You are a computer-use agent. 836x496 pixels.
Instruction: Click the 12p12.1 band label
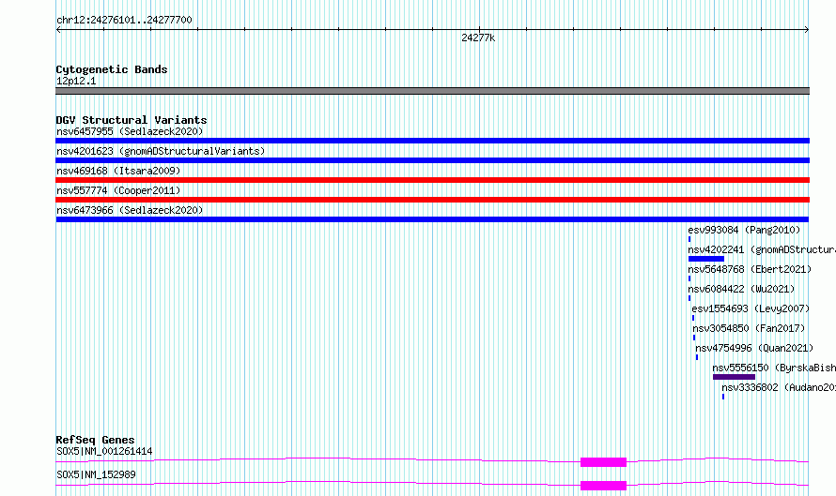pos(76,82)
